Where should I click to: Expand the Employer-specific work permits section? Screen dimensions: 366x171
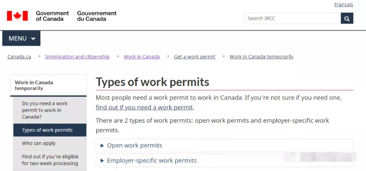151,160
